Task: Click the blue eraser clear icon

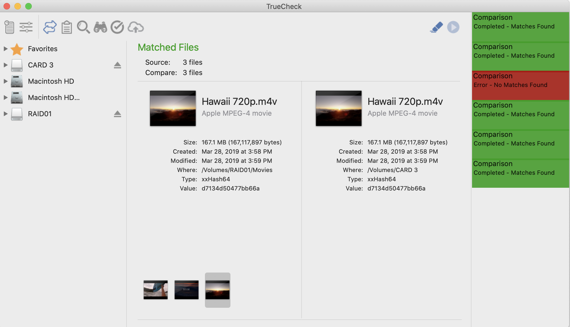Action: [x=436, y=27]
